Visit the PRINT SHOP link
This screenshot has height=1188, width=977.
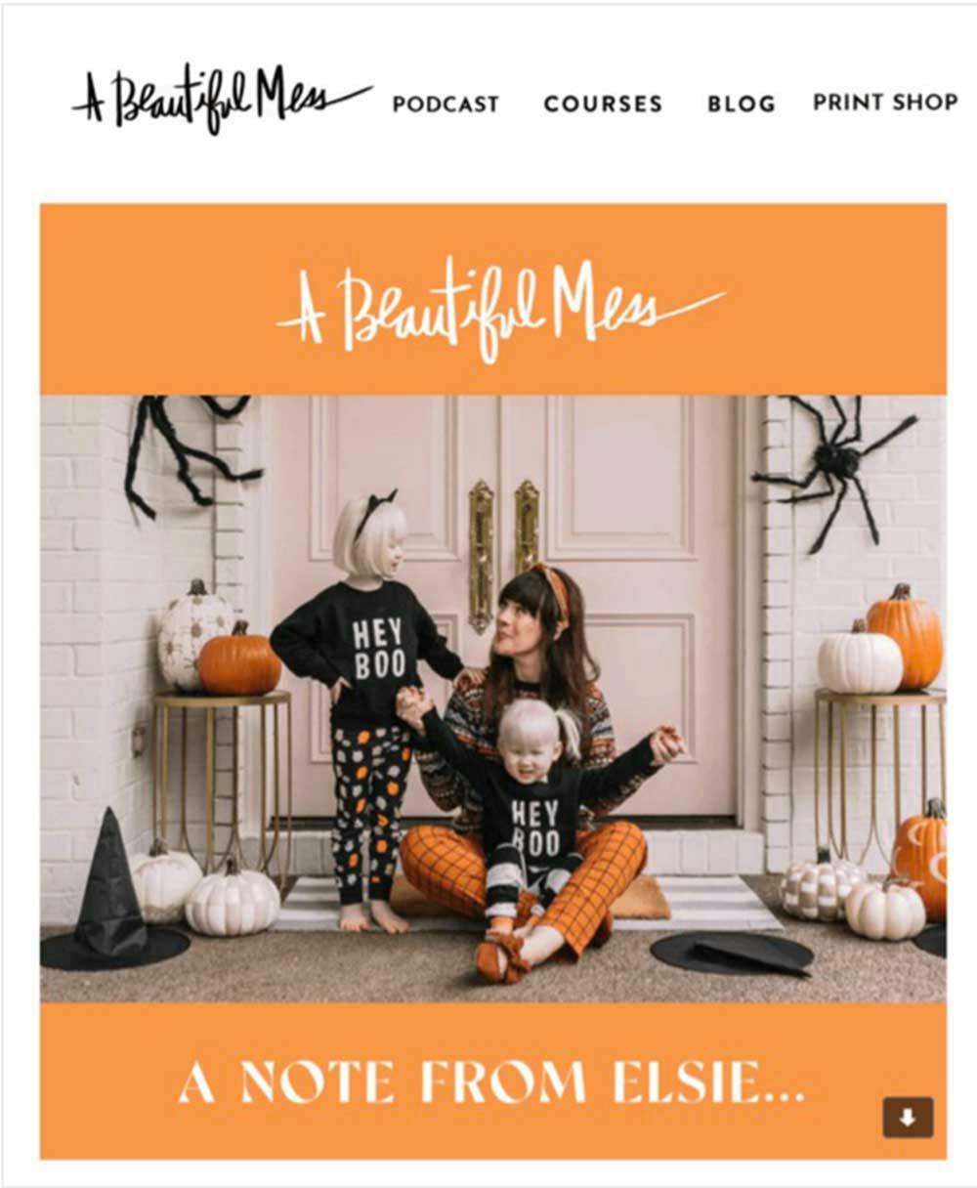pyautogui.click(x=885, y=103)
